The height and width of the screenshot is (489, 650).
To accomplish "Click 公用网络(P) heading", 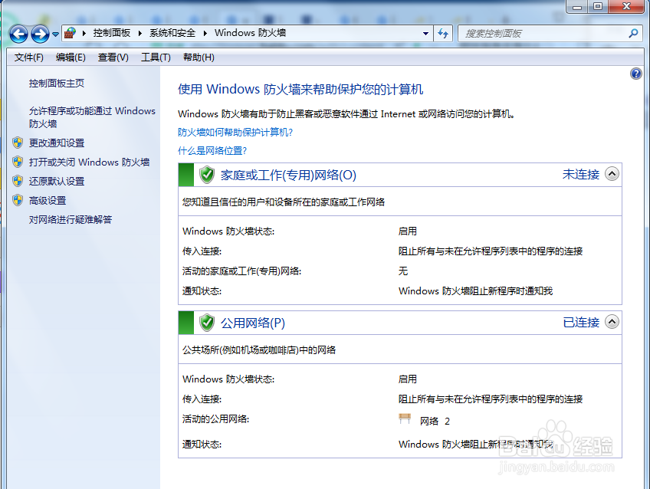I will (x=253, y=323).
